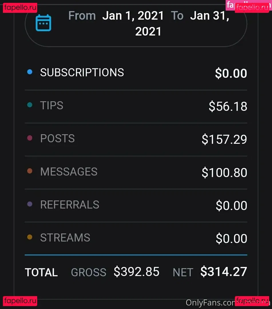Select the SUBSCRIPTIONS earnings row label

(x=82, y=72)
